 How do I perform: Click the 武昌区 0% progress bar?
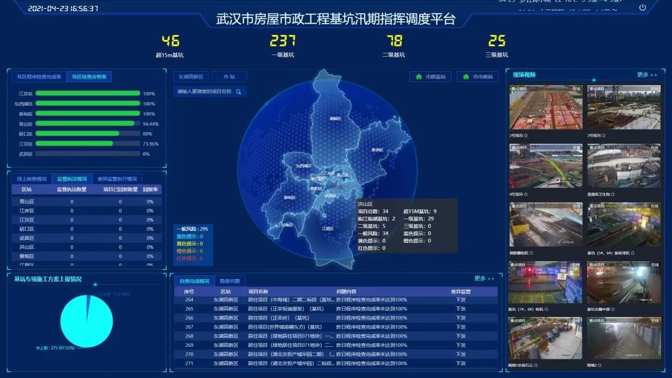point(88,154)
